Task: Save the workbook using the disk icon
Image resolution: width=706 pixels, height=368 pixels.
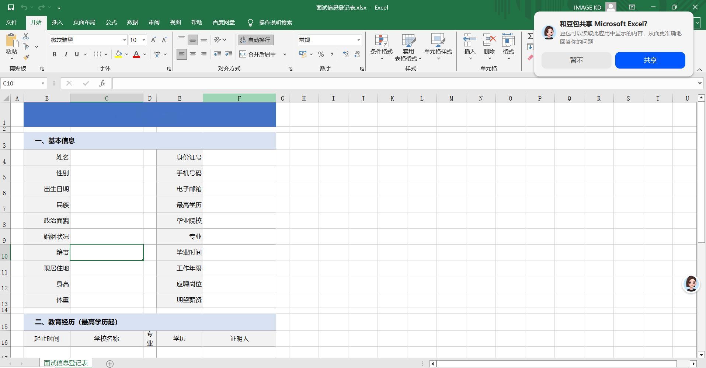Action: pos(11,7)
